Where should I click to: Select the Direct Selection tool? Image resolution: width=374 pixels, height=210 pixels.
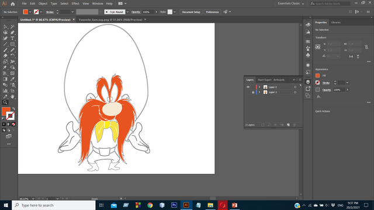click(x=5, y=27)
